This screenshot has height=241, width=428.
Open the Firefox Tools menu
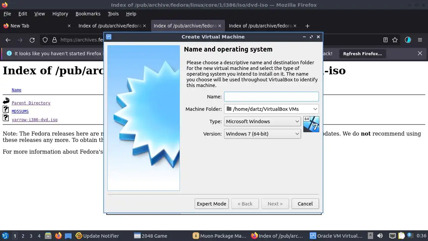click(113, 14)
